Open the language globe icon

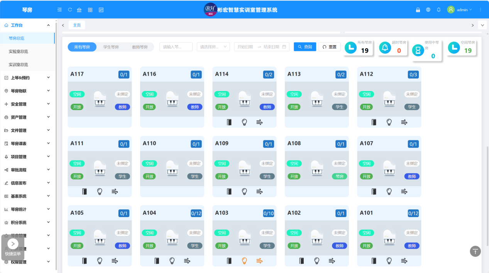[428, 10]
